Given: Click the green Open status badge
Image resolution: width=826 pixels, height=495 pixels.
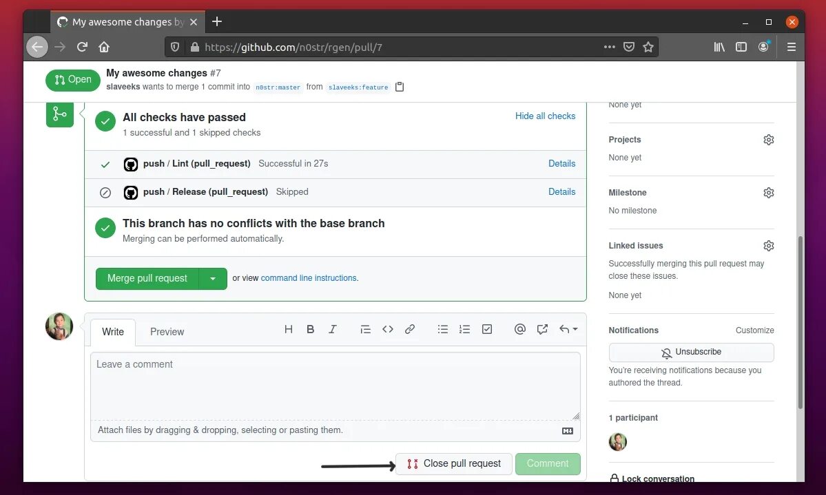Looking at the screenshot, I should 73,80.
